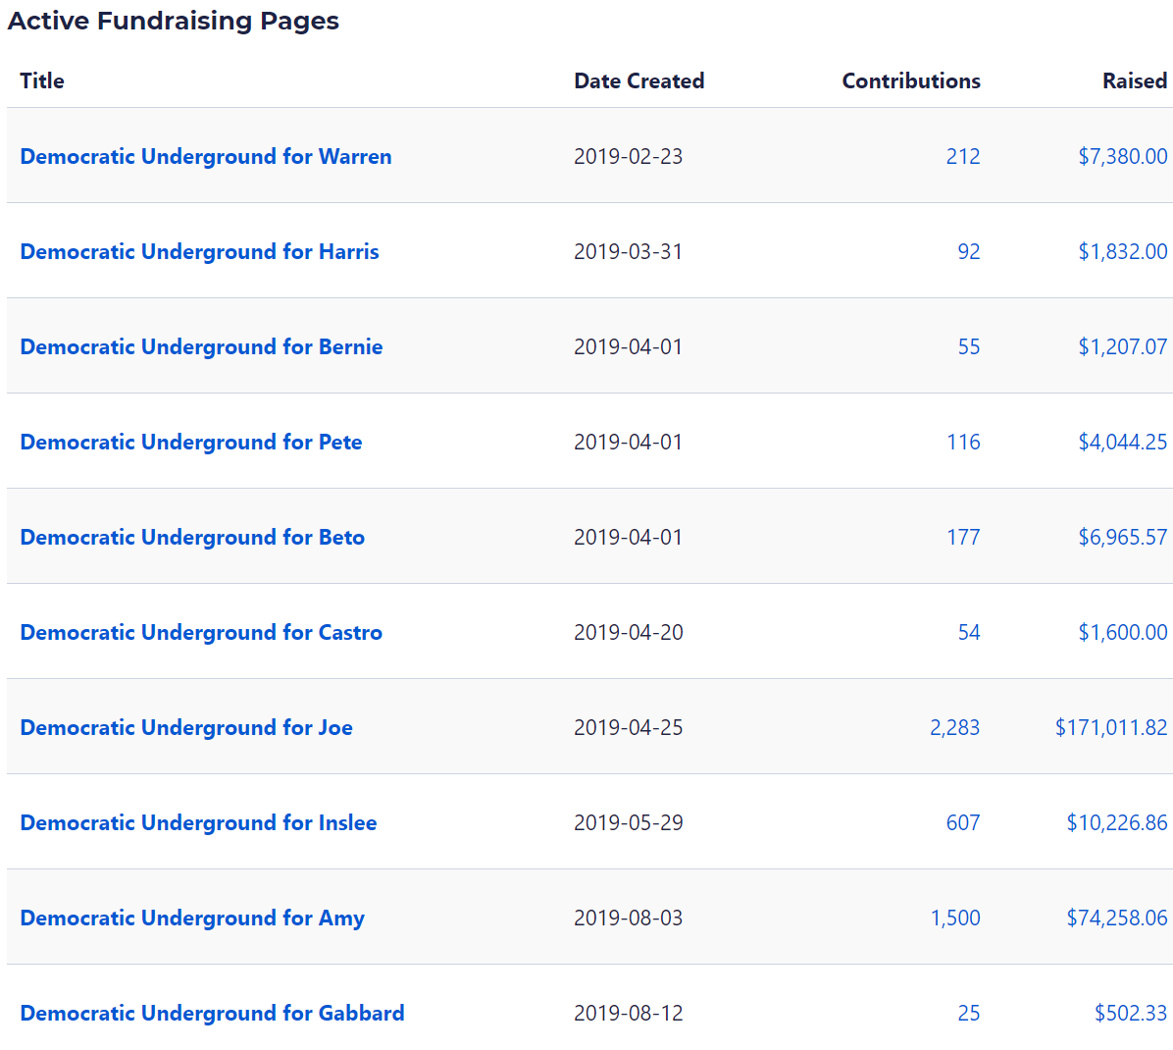Viewport: 1173px width, 1050px height.
Task: Click Gabbard's $502.33 raised amount
Action: [1131, 1014]
